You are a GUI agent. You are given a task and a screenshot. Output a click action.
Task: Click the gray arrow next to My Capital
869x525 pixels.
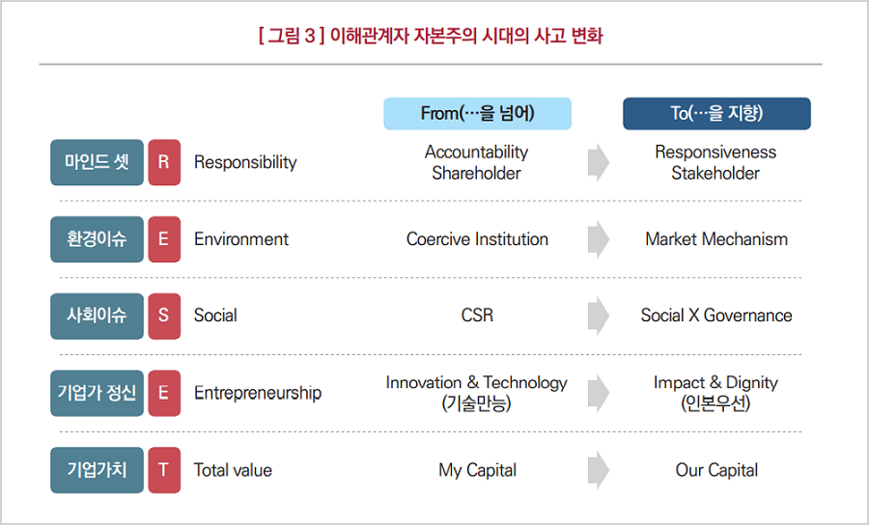[x=599, y=470]
